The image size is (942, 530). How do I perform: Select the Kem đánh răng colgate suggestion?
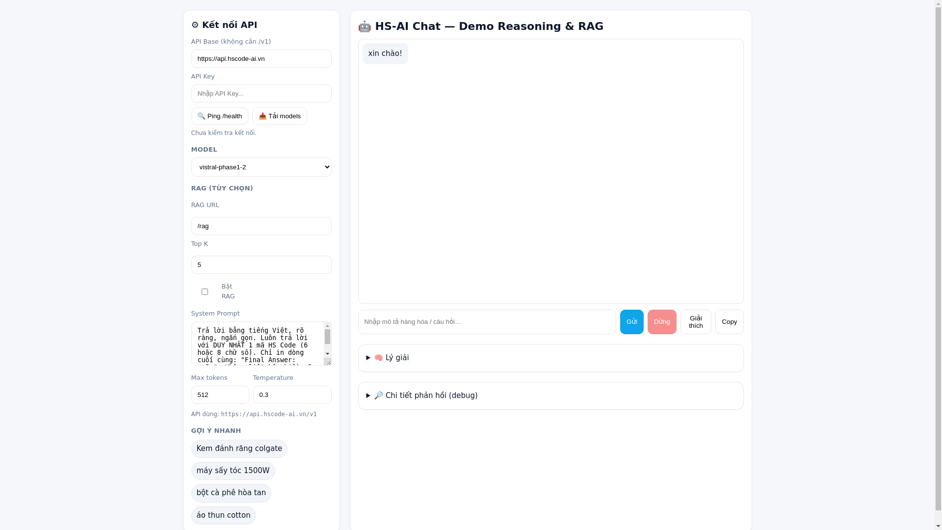click(239, 449)
